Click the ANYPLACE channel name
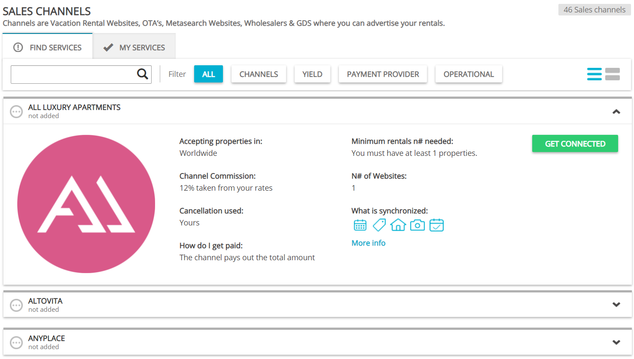 (47, 338)
